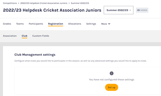Click the info icon above the settings message

pyautogui.click(x=112, y=73)
